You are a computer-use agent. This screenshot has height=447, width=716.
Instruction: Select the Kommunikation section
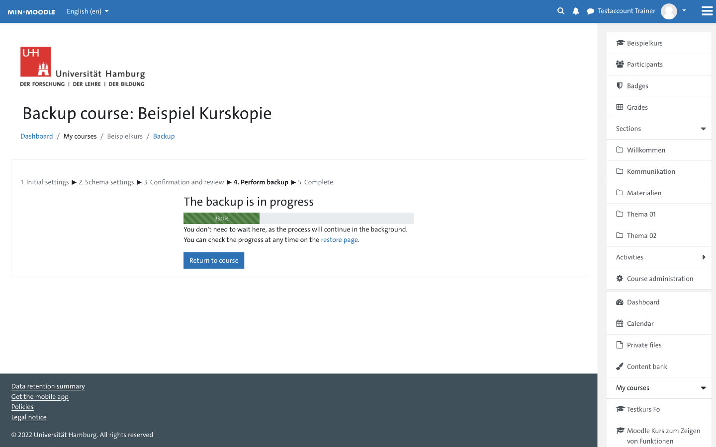click(659, 171)
